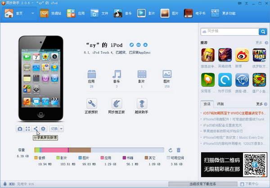This screenshot has height=188, width=270.
Task: Open the 影片 videos tab
Action: pyautogui.click(x=146, y=14)
